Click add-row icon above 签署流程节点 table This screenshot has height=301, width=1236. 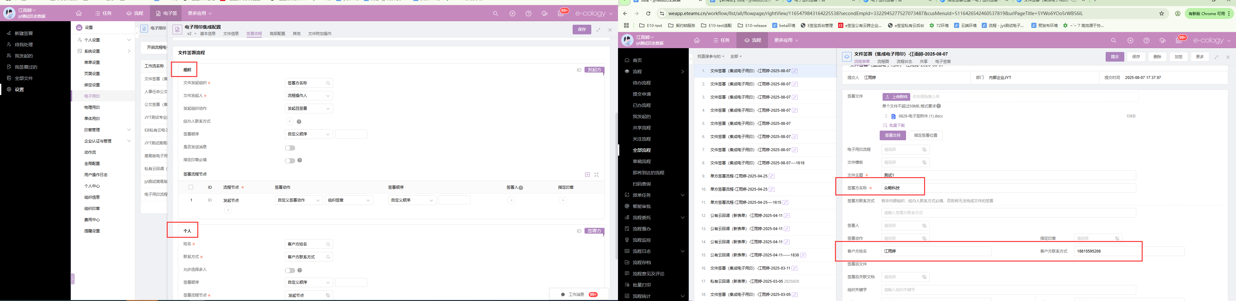tap(587, 175)
